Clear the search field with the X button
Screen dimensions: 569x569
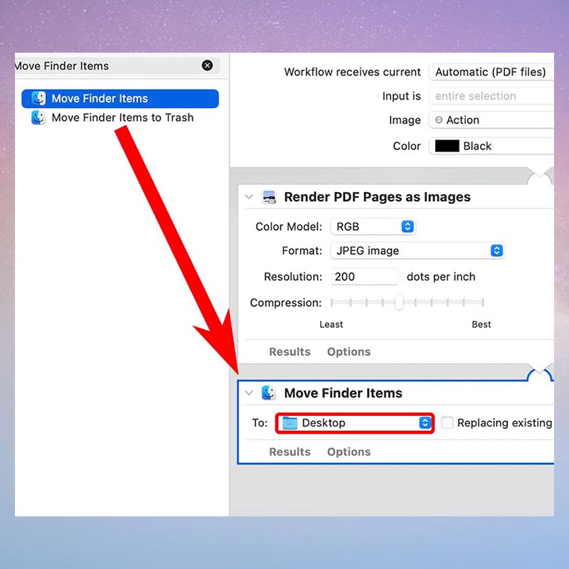[x=207, y=65]
